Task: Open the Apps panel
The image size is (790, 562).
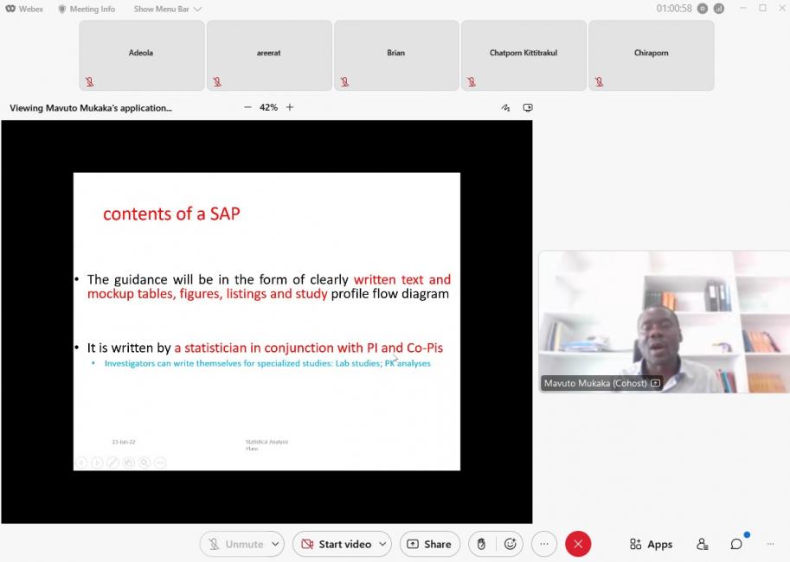Action: pos(651,544)
